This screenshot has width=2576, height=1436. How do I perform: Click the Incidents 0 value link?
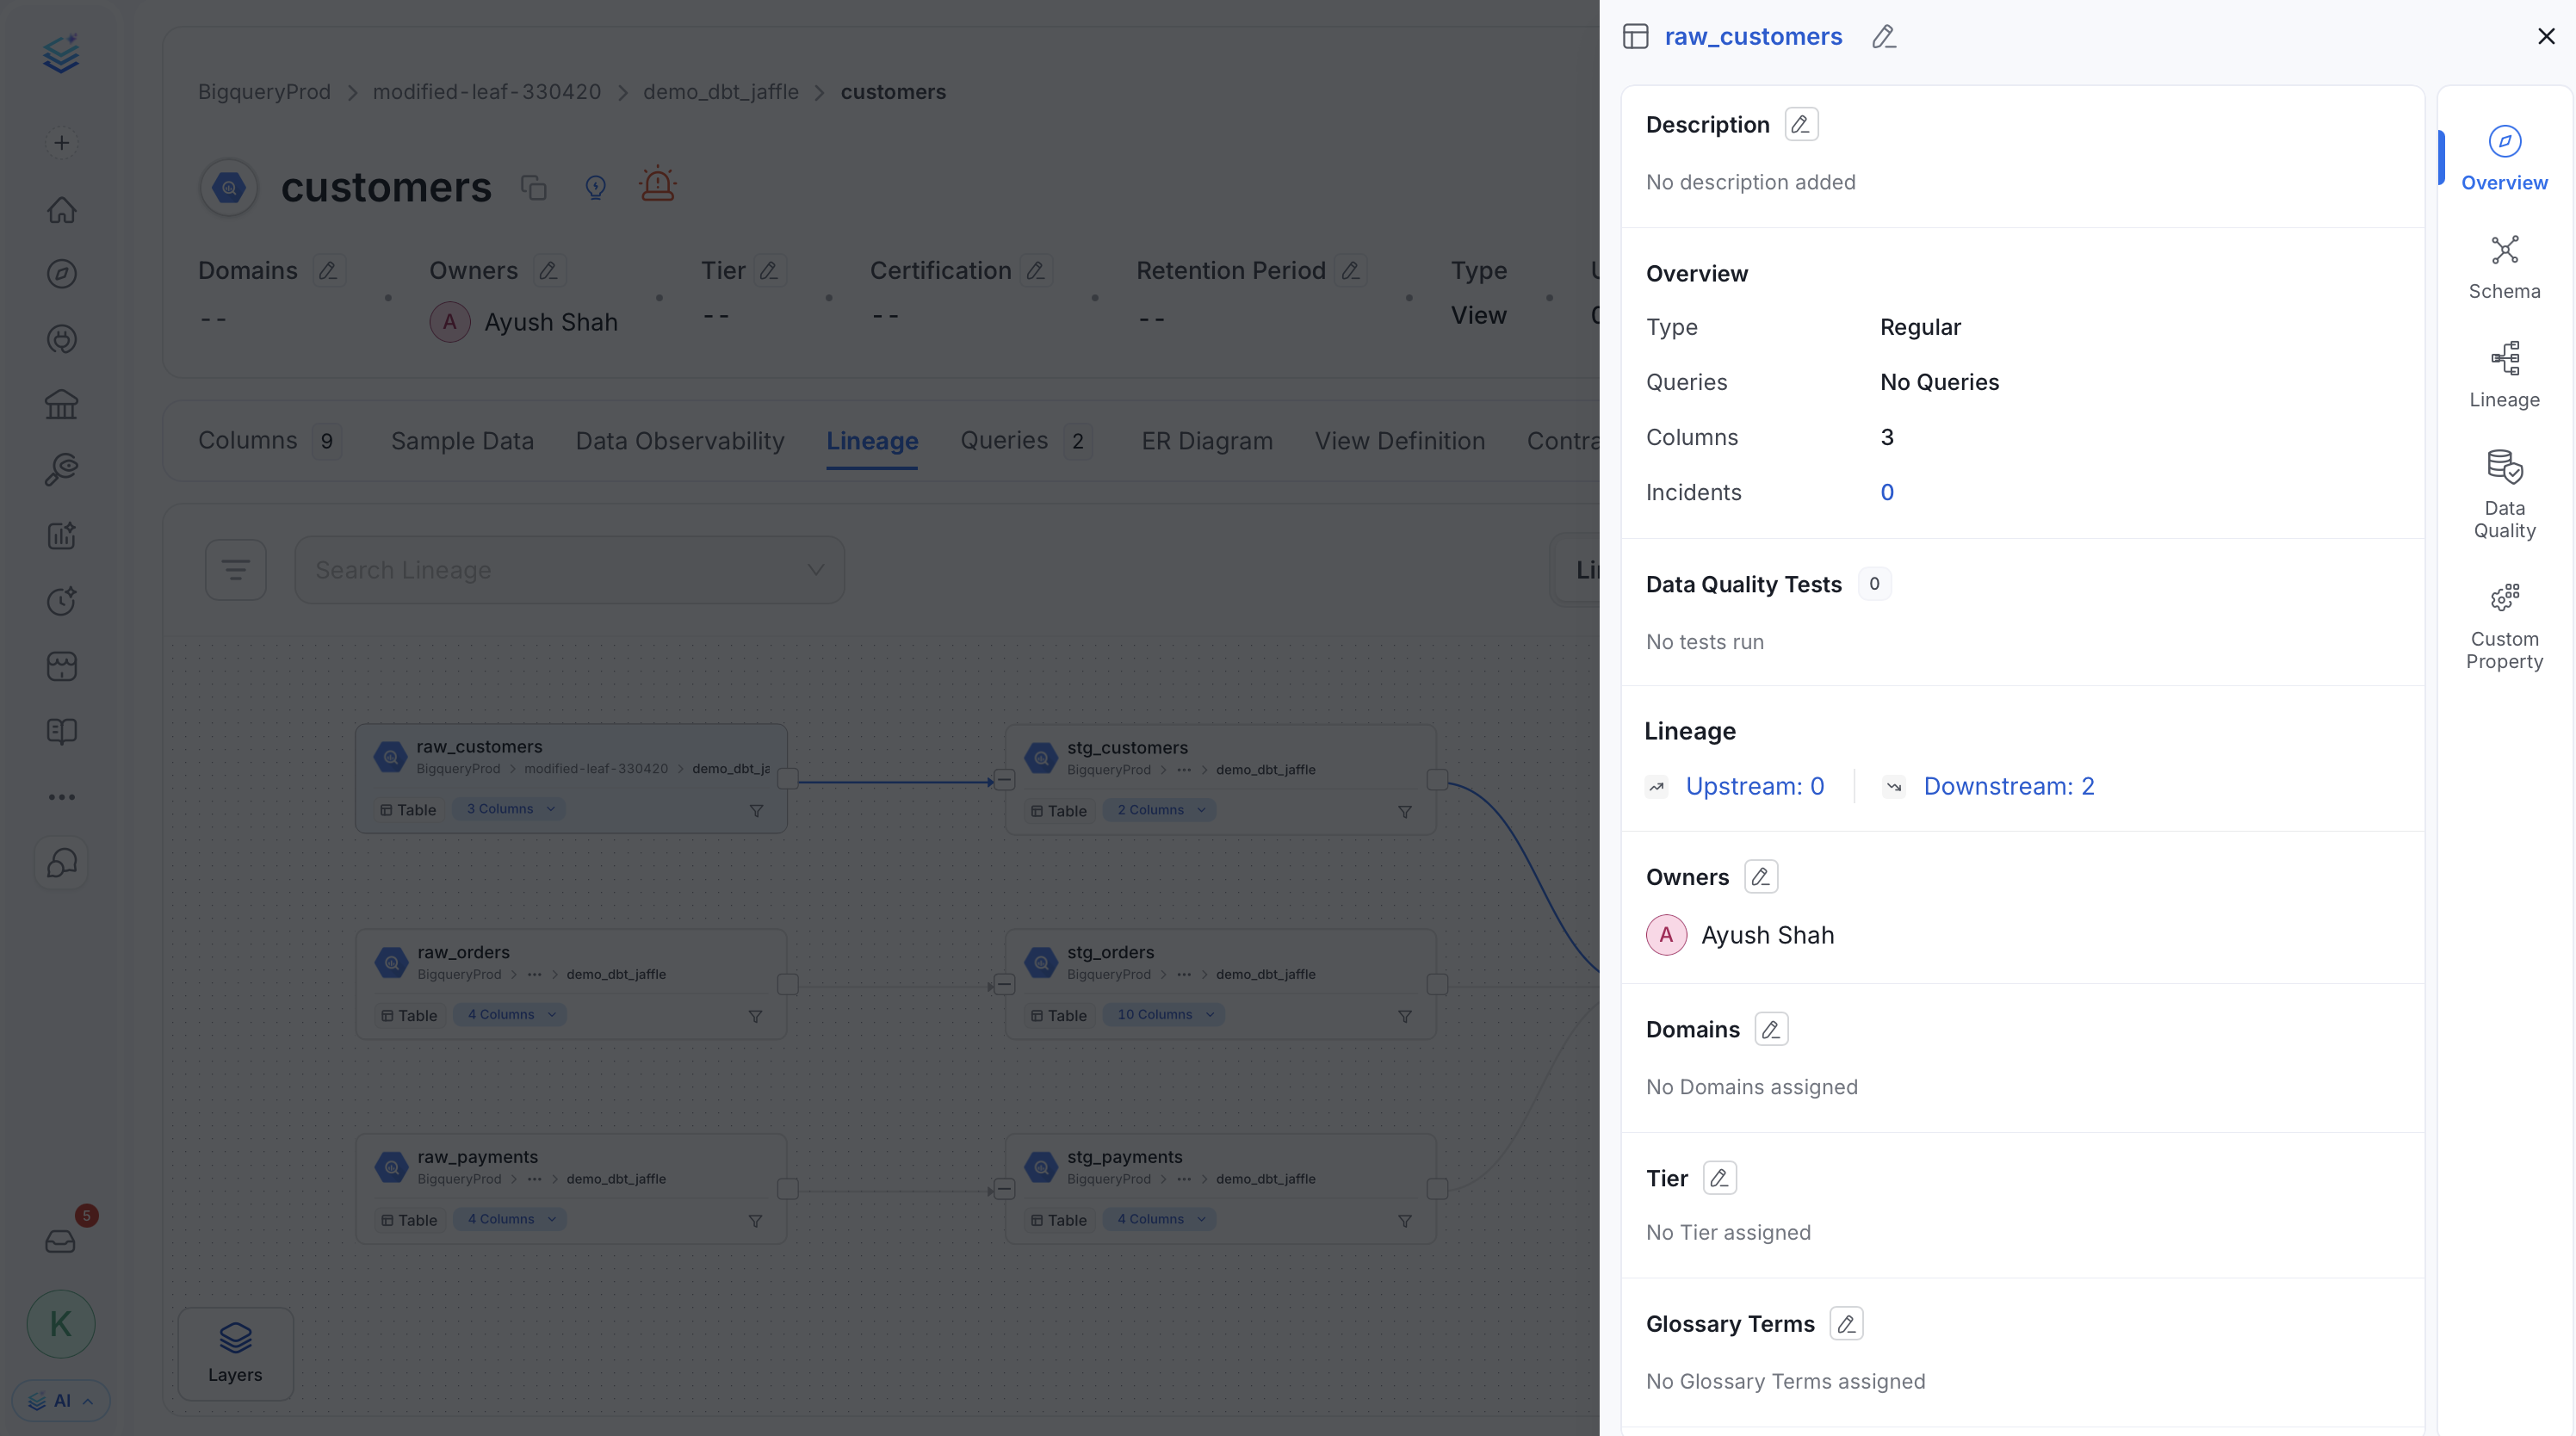click(1887, 492)
